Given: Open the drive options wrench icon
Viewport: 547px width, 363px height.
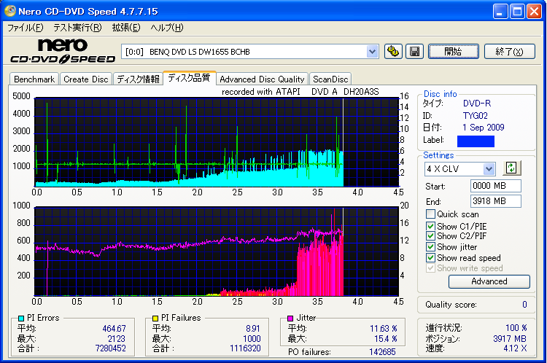Looking at the screenshot, I should click(x=393, y=52).
